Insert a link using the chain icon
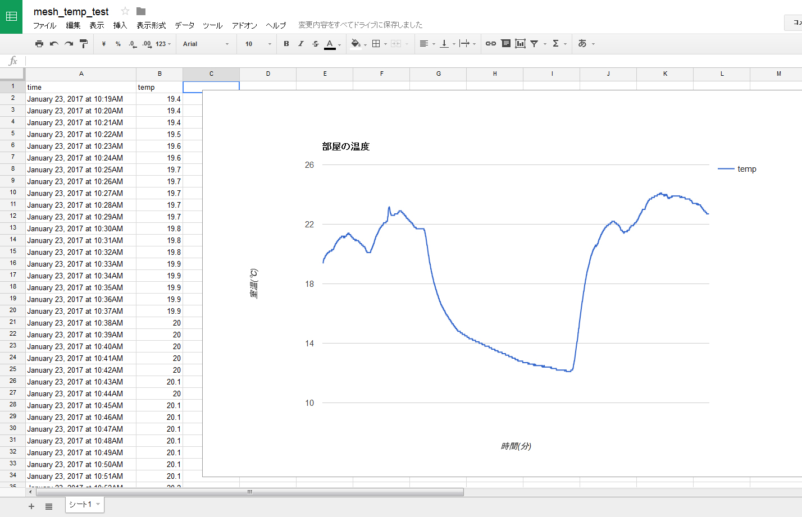This screenshot has width=802, height=517. pos(490,44)
